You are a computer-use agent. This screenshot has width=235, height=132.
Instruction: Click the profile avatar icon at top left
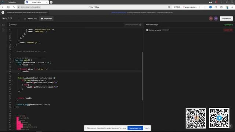[x=3, y=12]
